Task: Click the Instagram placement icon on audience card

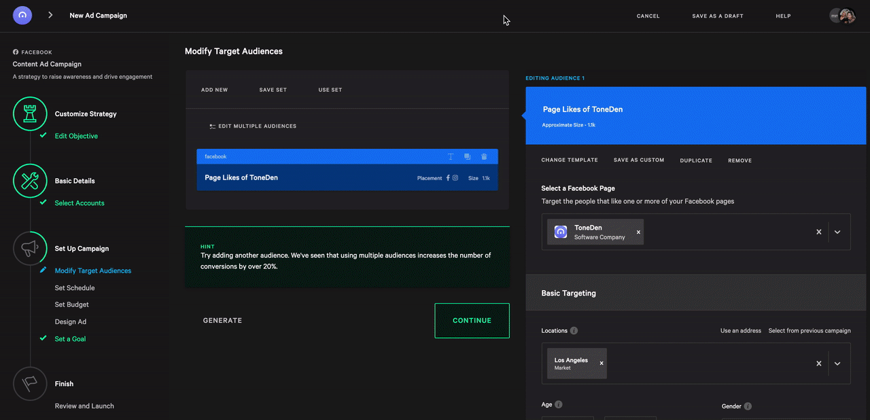Action: 455,178
